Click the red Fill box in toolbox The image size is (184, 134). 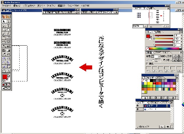pyautogui.click(x=5, y=77)
